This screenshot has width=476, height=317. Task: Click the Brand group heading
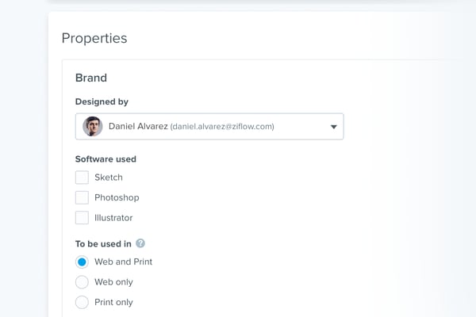91,78
